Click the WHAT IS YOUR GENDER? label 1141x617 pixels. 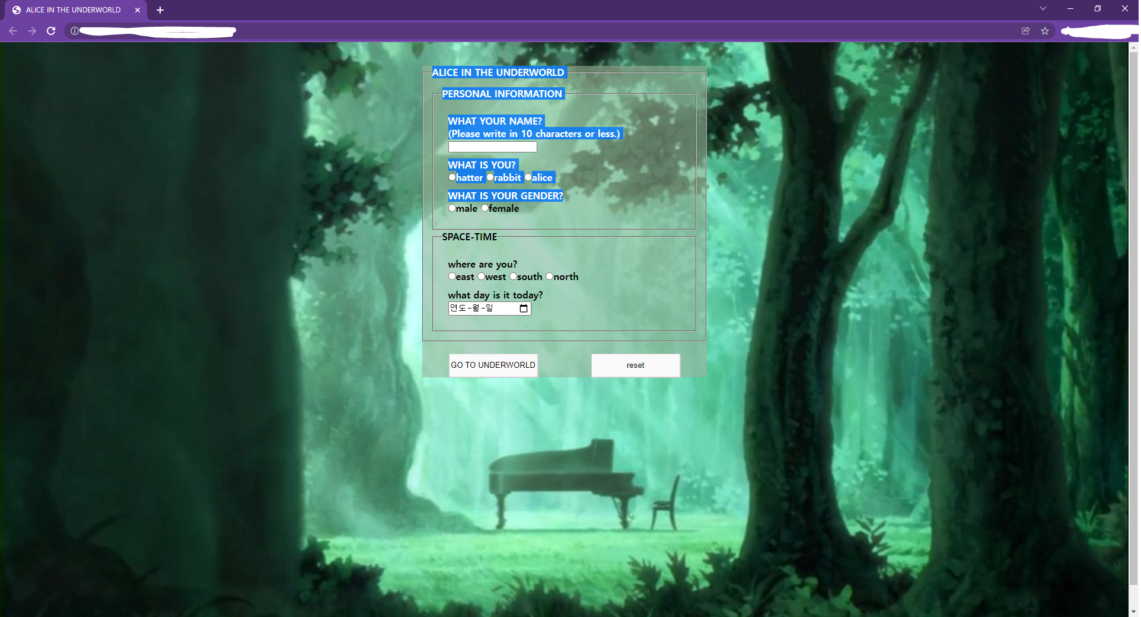pyautogui.click(x=506, y=196)
